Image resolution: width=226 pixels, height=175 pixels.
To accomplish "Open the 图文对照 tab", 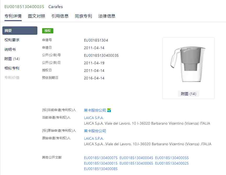I will pyautogui.click(x=36, y=16).
